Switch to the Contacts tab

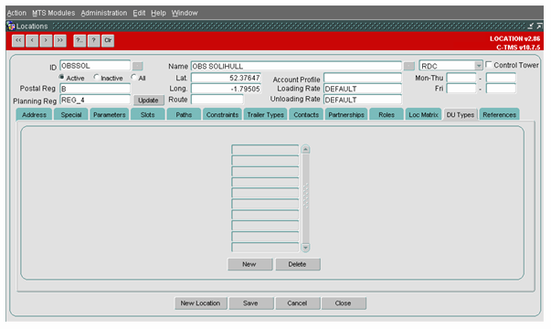pos(306,115)
